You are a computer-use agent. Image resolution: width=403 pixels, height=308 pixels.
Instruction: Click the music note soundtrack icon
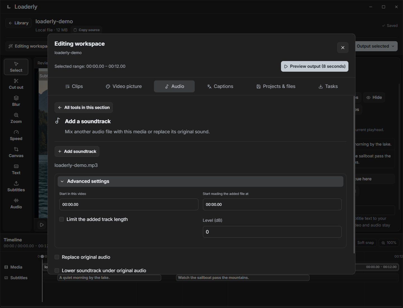pos(58,121)
